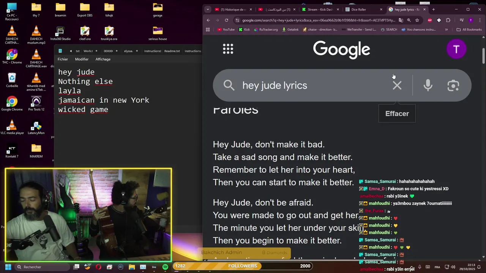Open the Windows Start menu
This screenshot has height=273, width=486.
coord(8,267)
